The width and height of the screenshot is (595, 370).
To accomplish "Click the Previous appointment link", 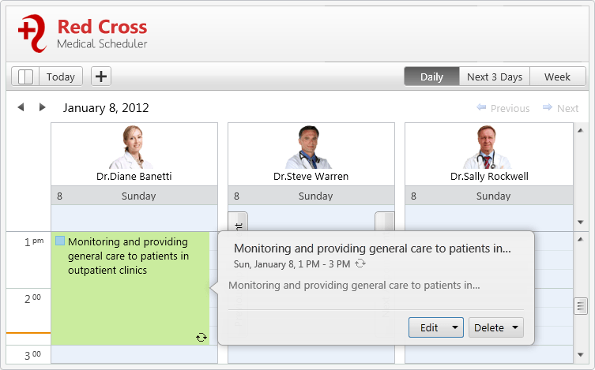I will (503, 108).
